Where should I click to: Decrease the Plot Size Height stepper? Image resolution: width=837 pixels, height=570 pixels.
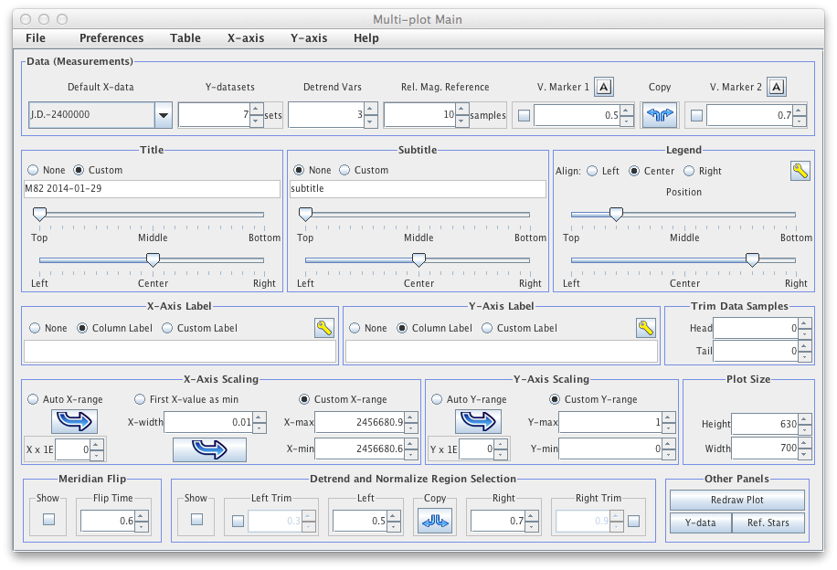click(803, 428)
